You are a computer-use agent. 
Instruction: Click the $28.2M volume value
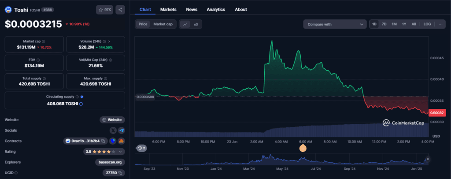[86, 47]
